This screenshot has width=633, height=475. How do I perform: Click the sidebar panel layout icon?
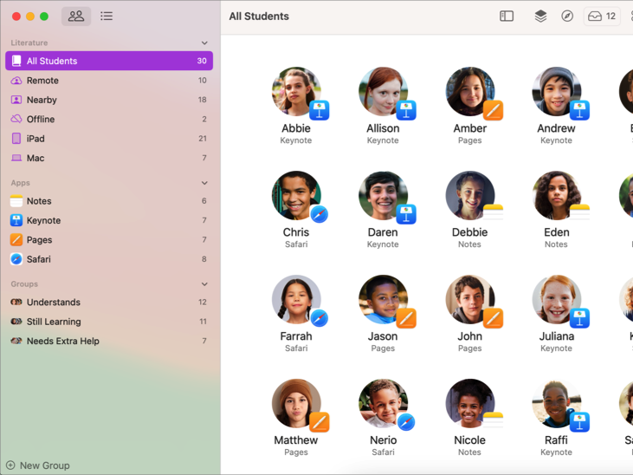pyautogui.click(x=507, y=16)
